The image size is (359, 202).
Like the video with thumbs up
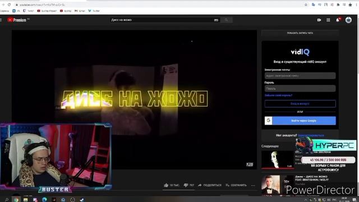(x=171, y=185)
